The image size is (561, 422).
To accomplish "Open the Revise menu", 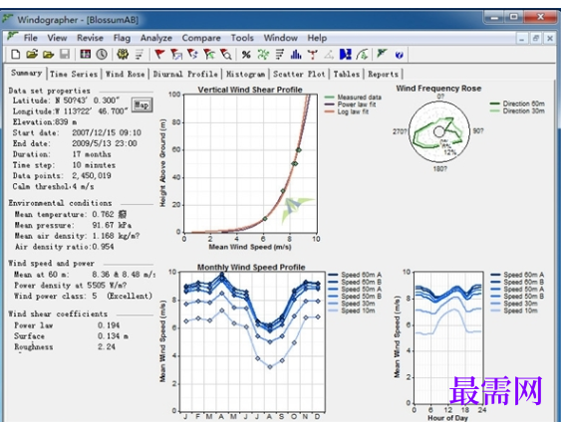I will coord(90,38).
